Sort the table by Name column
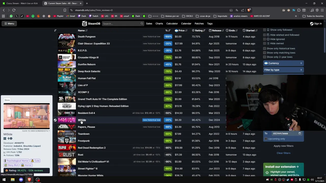The image size is (326, 183). pos(83,30)
